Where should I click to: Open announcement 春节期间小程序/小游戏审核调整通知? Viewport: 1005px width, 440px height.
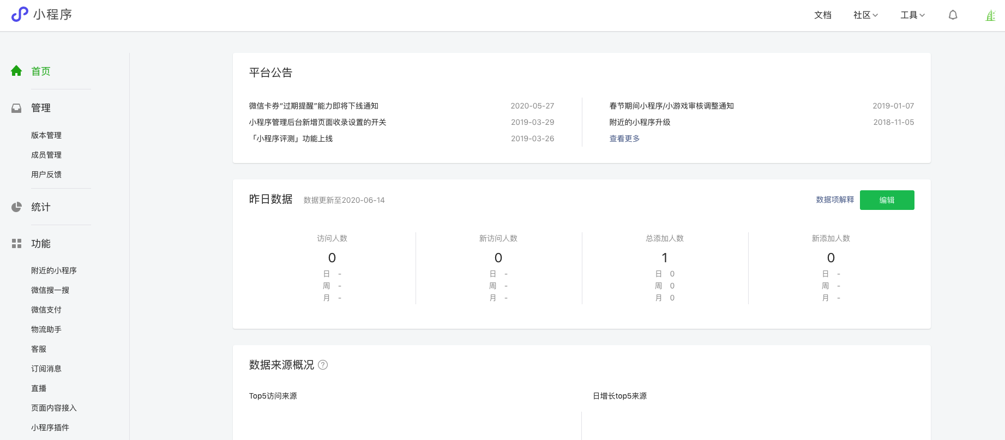tap(672, 106)
